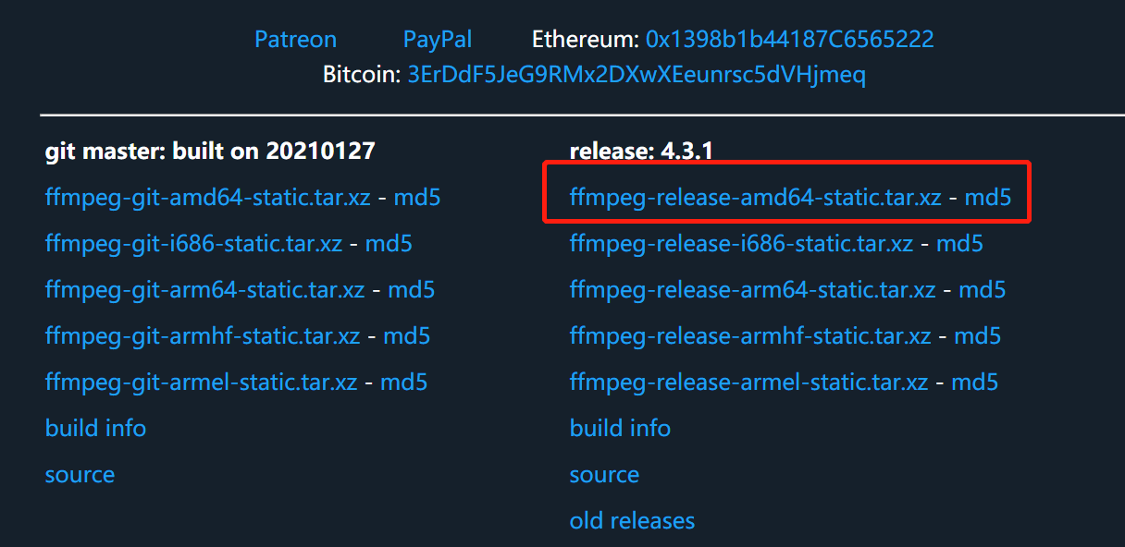
Task: Open build info for git master
Action: click(x=95, y=428)
